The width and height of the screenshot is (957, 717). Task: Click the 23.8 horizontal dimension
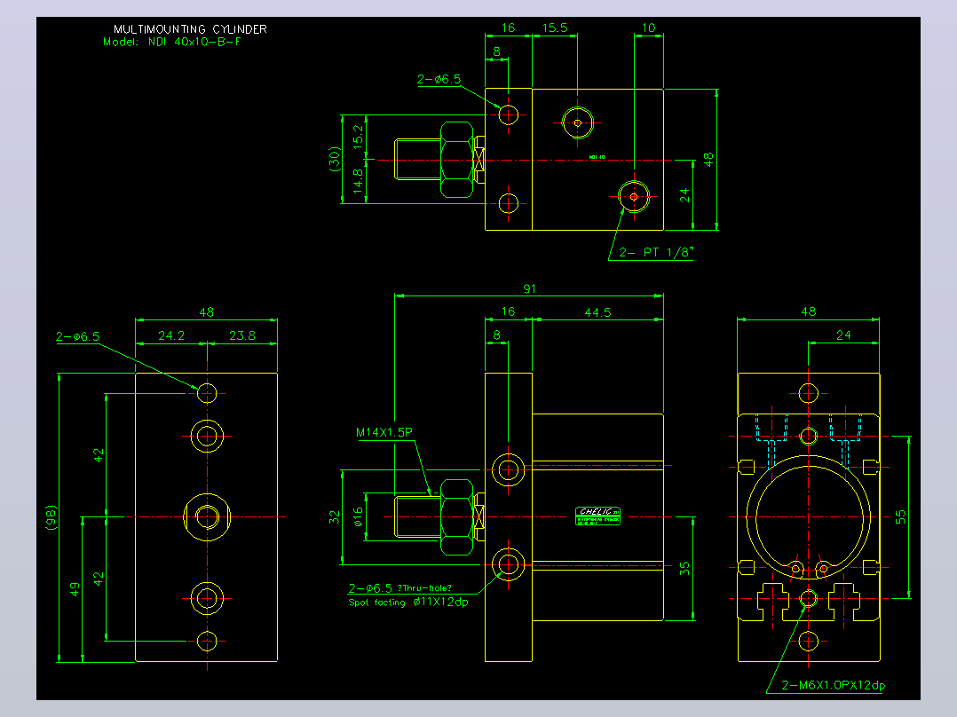[242, 335]
